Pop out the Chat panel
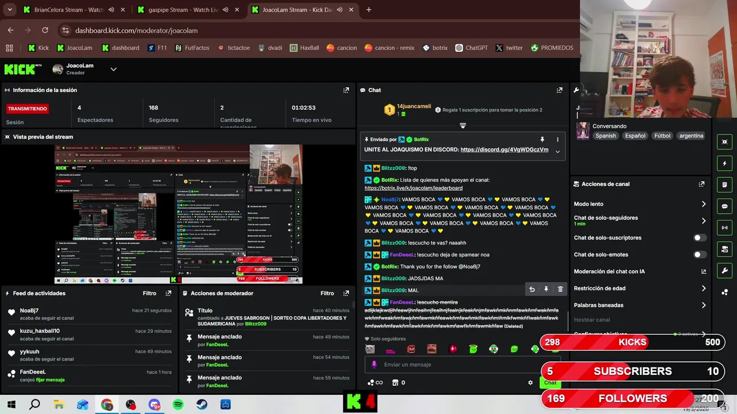This screenshot has width=737, height=414. point(559,90)
